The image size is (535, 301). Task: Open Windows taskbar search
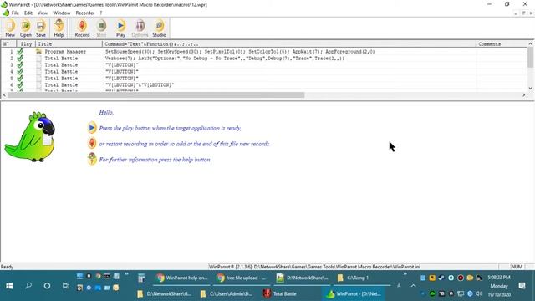28,286
